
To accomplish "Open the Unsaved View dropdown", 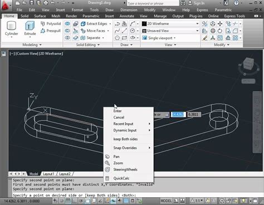I will point(170,31).
